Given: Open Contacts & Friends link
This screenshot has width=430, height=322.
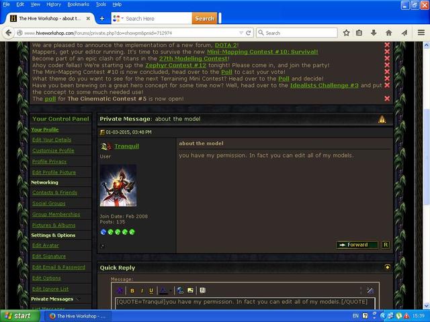Looking at the screenshot, I should click(x=54, y=193).
